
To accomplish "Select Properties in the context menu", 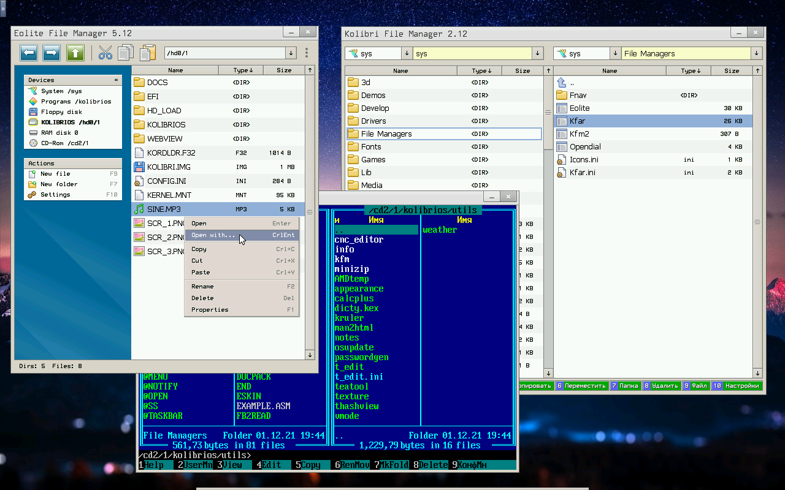I will click(x=210, y=310).
